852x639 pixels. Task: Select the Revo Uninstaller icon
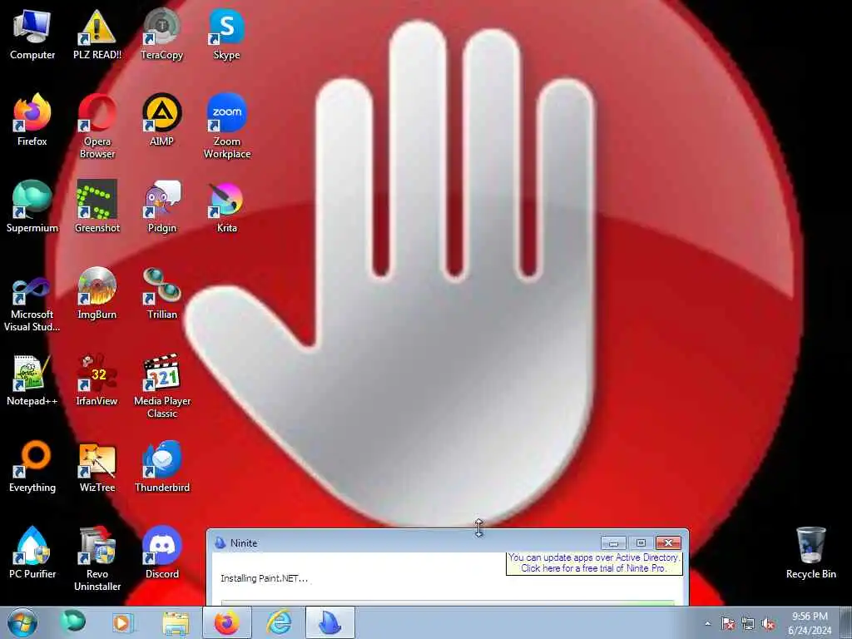97,559
